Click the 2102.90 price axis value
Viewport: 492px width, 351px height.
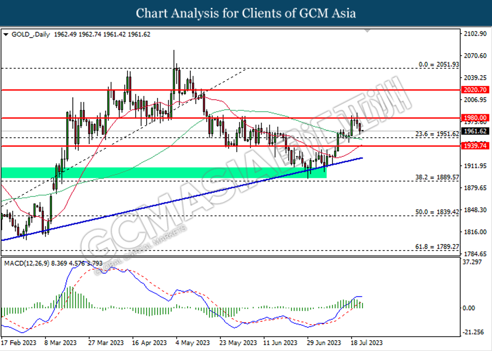475,34
